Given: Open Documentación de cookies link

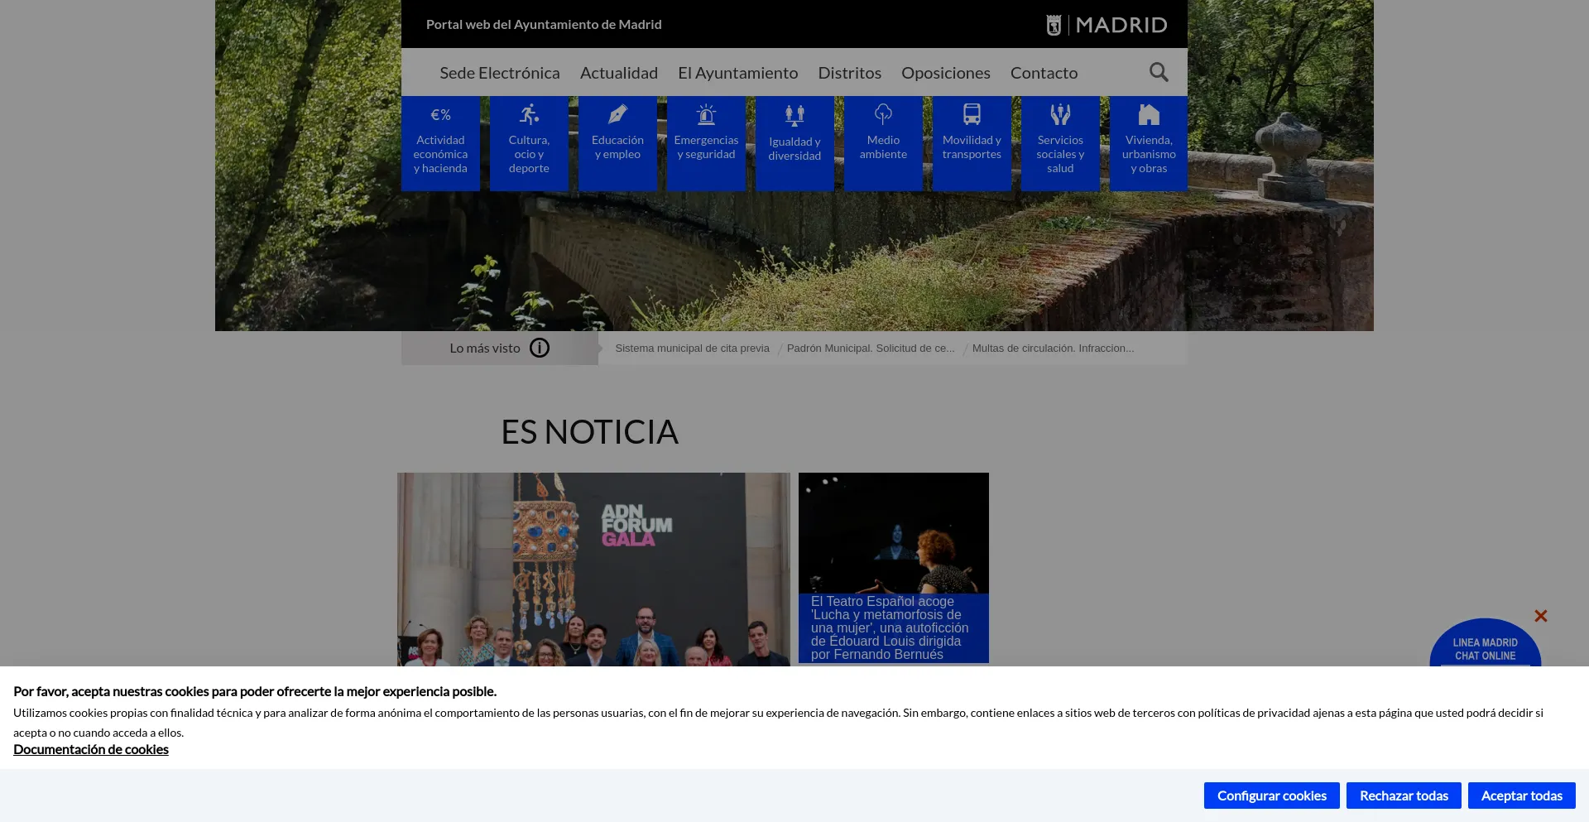Looking at the screenshot, I should pos(91,749).
